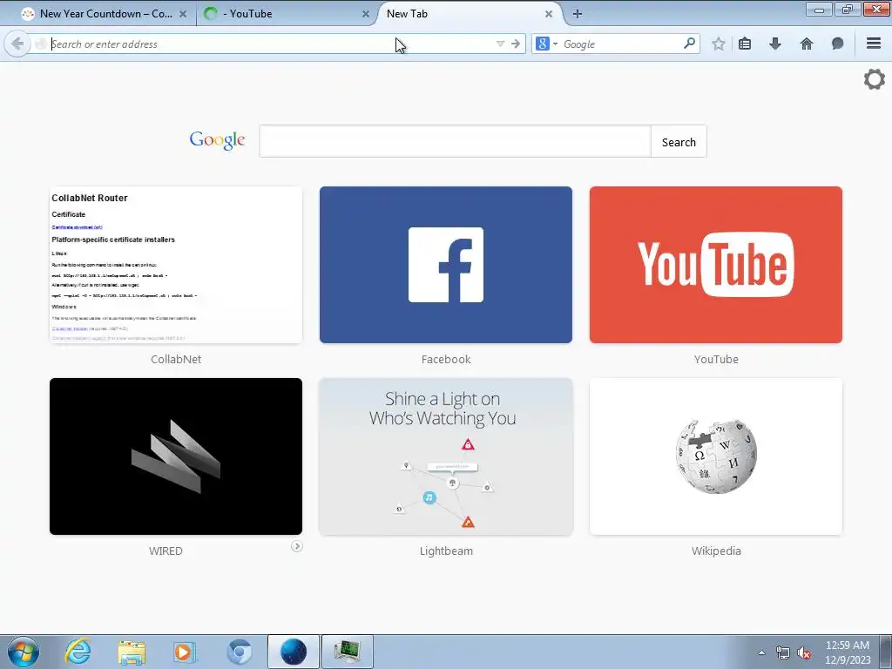Click the YouTube label under the tile
The image size is (892, 669).
(716, 359)
